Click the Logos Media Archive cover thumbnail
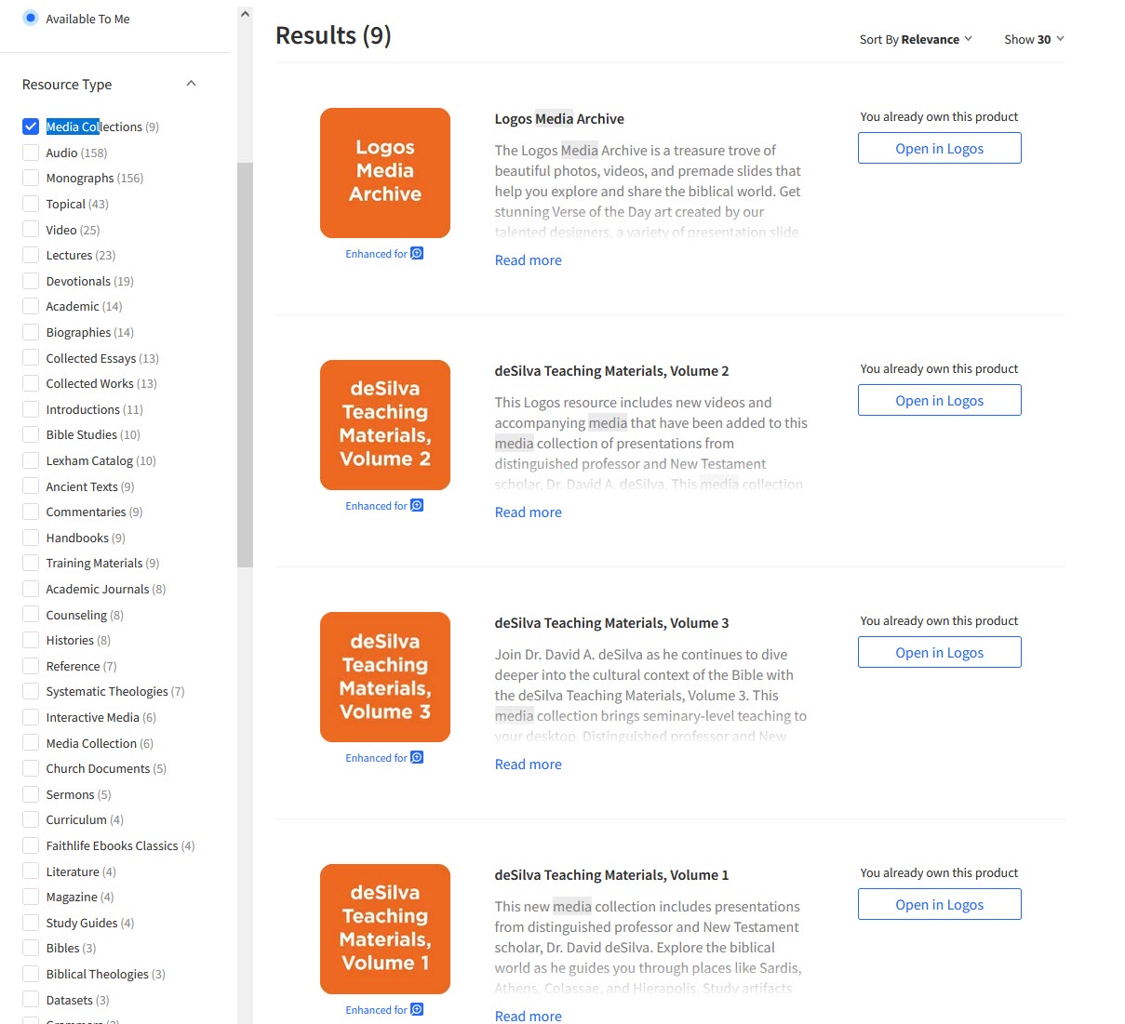This screenshot has height=1024, width=1125. coord(385,173)
